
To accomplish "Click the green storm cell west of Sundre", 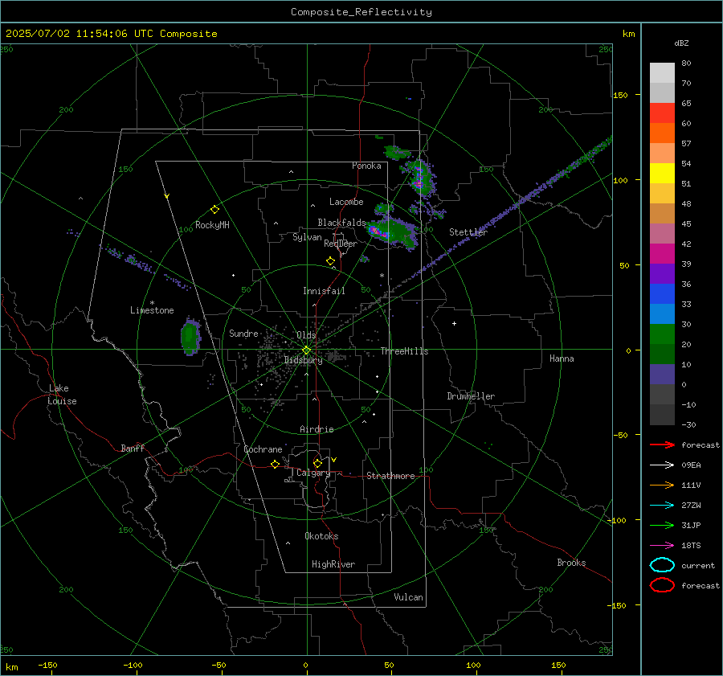I will click(x=190, y=336).
